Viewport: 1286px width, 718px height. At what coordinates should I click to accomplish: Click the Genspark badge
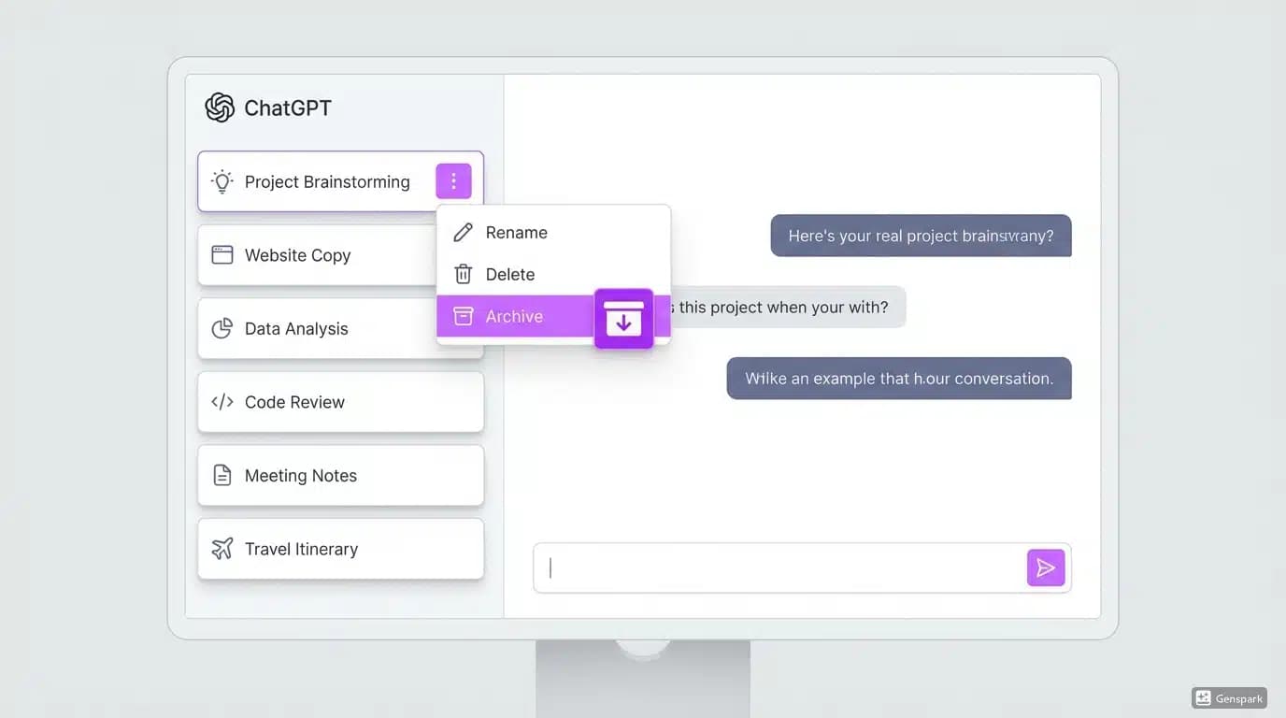click(x=1229, y=697)
